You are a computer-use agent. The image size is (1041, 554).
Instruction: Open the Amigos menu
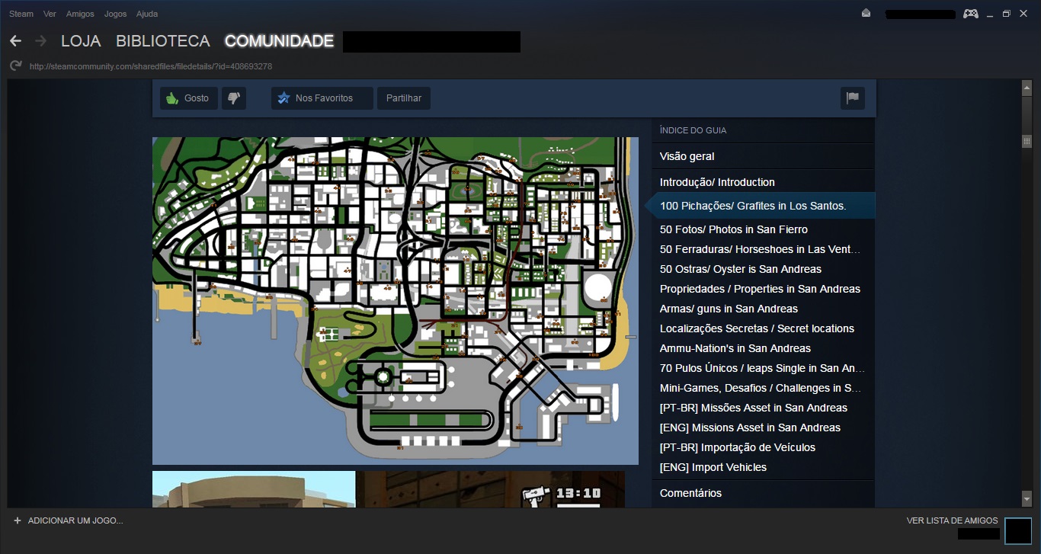[80, 14]
